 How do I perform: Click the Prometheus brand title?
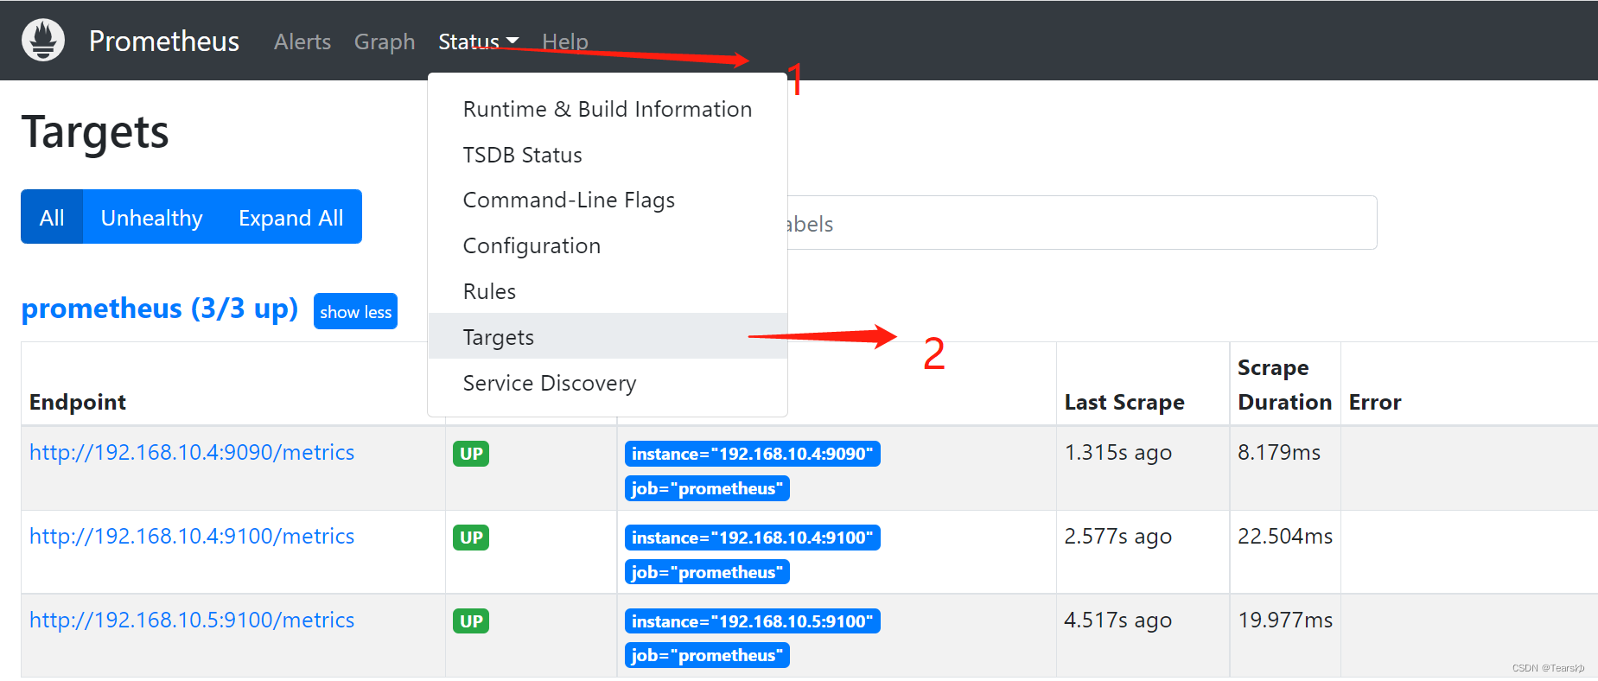pos(164,41)
